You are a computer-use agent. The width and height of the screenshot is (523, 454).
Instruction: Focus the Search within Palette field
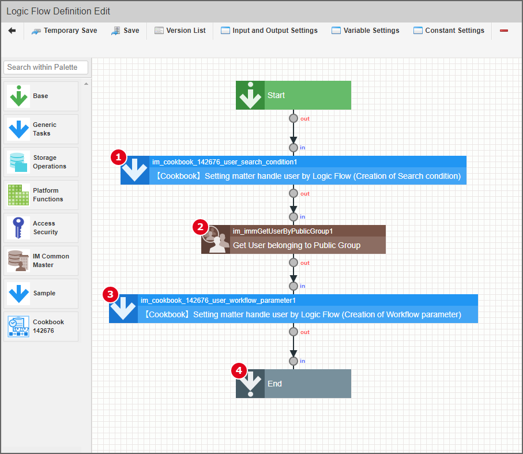(46, 67)
